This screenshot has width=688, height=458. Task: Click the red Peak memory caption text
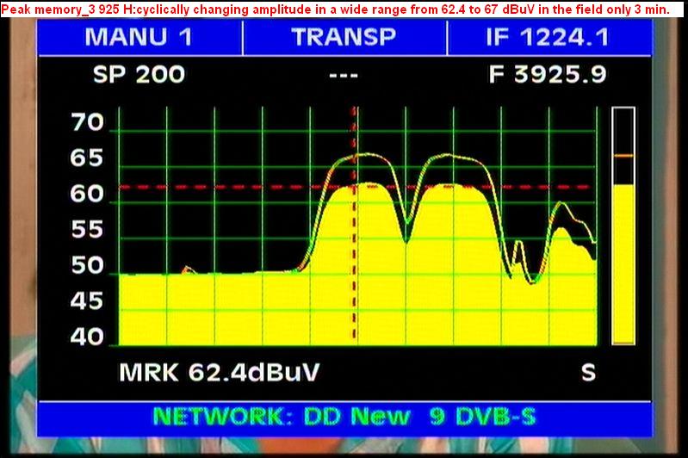[x=336, y=7]
